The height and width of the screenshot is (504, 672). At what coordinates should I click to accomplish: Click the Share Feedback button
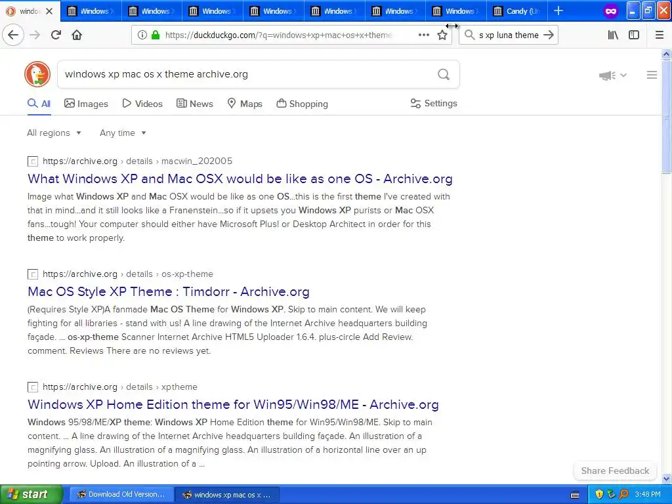(615, 471)
